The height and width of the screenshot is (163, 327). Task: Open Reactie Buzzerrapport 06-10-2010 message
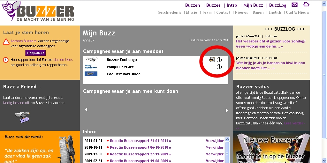pyautogui.click(x=141, y=147)
